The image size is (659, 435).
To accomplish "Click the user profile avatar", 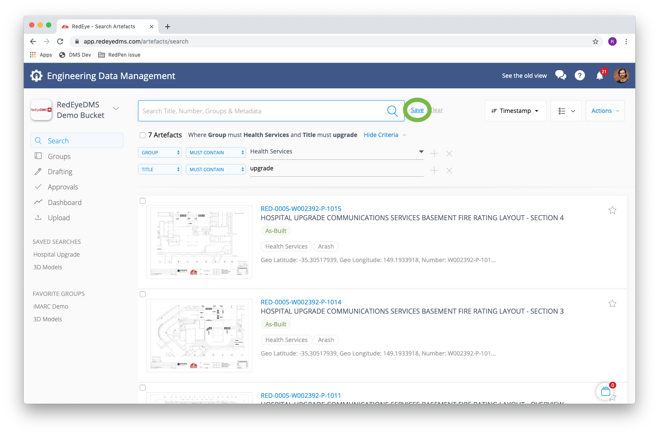I will pyautogui.click(x=621, y=76).
